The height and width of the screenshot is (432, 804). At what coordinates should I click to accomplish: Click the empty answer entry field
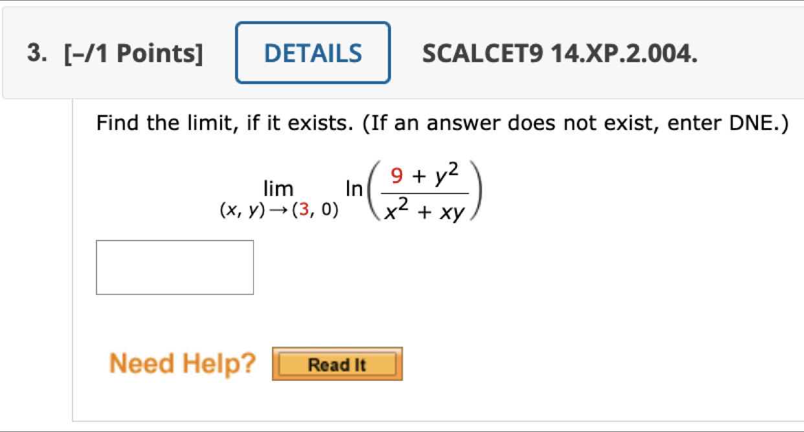click(174, 267)
